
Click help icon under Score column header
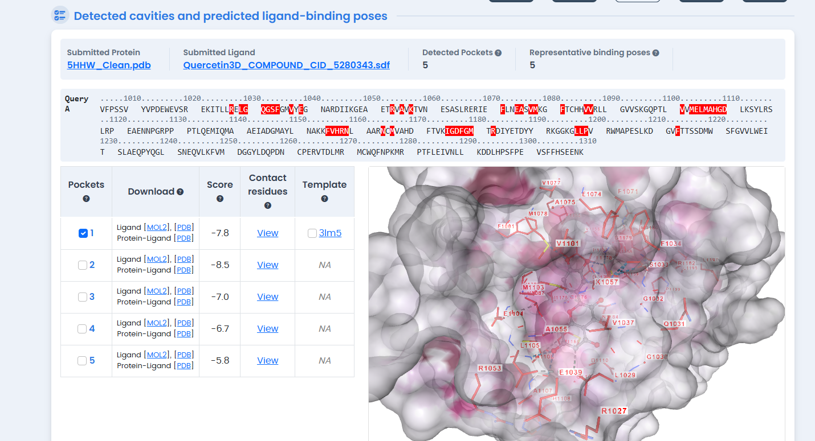(x=220, y=199)
